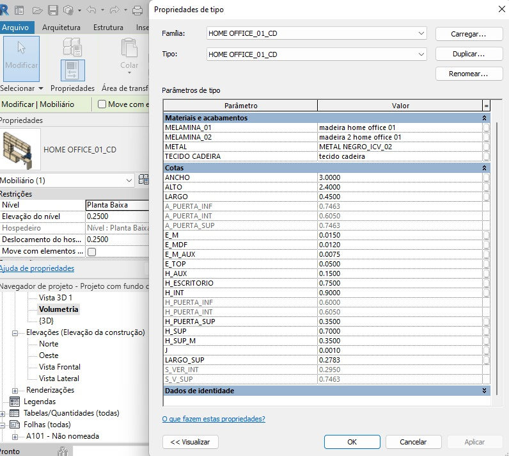Viewport: 509px width, 456px height.
Task: Click the Undo arrow icon
Action: pyautogui.click(x=91, y=10)
